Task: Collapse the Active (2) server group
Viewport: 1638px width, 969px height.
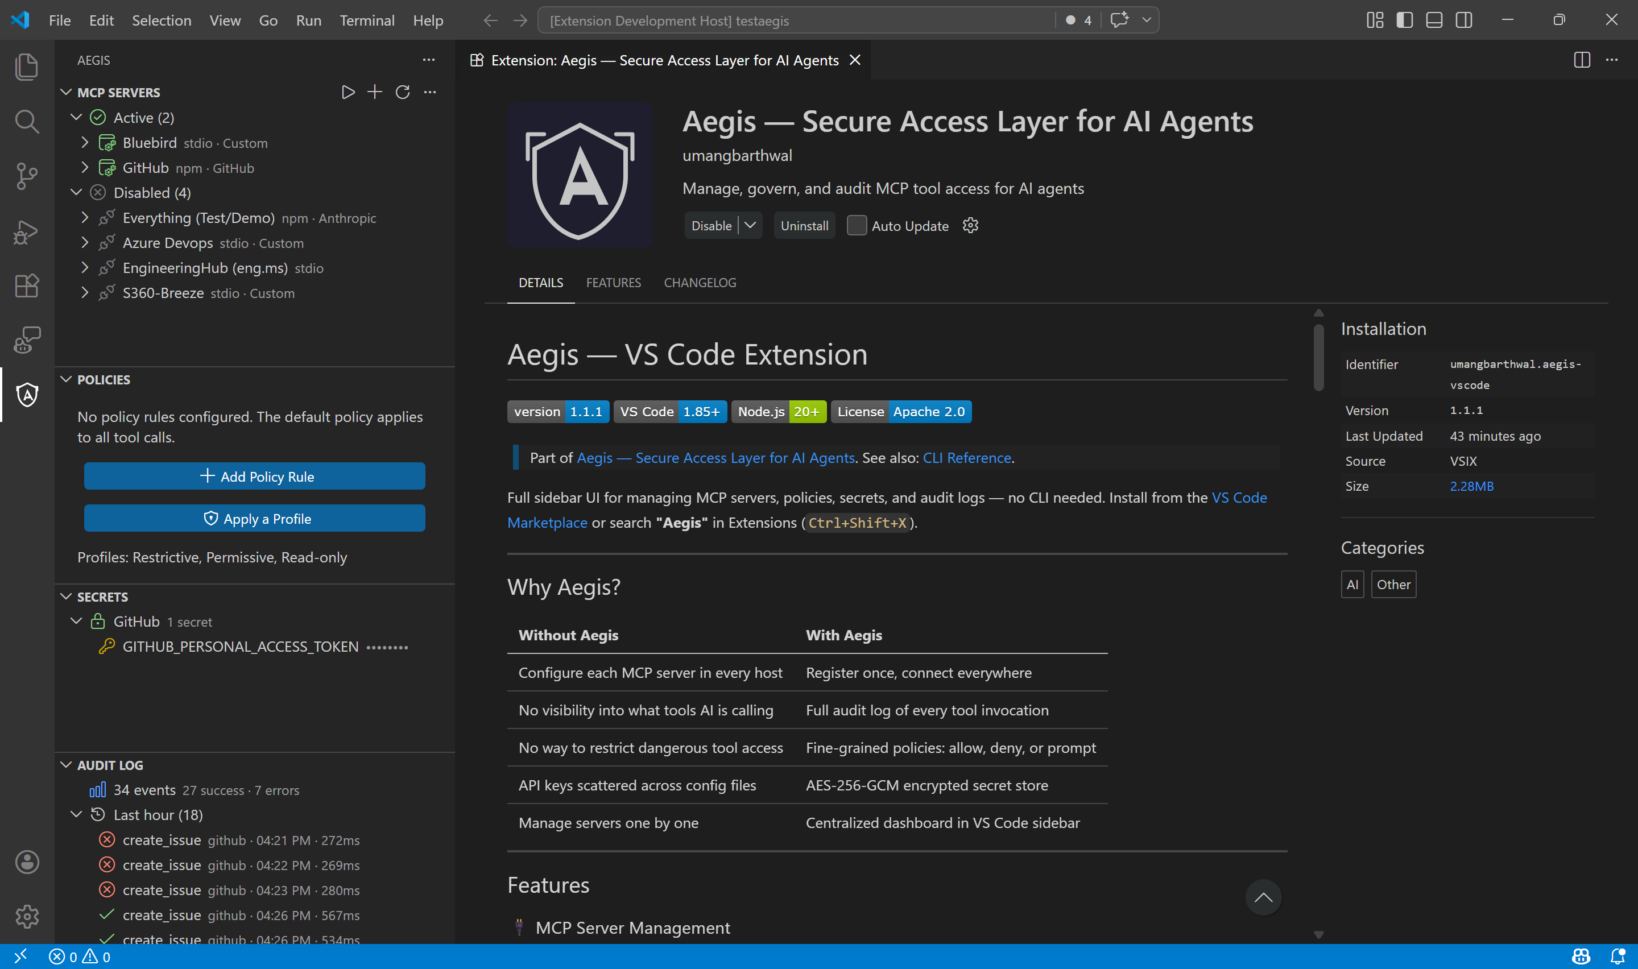Action: (76, 118)
